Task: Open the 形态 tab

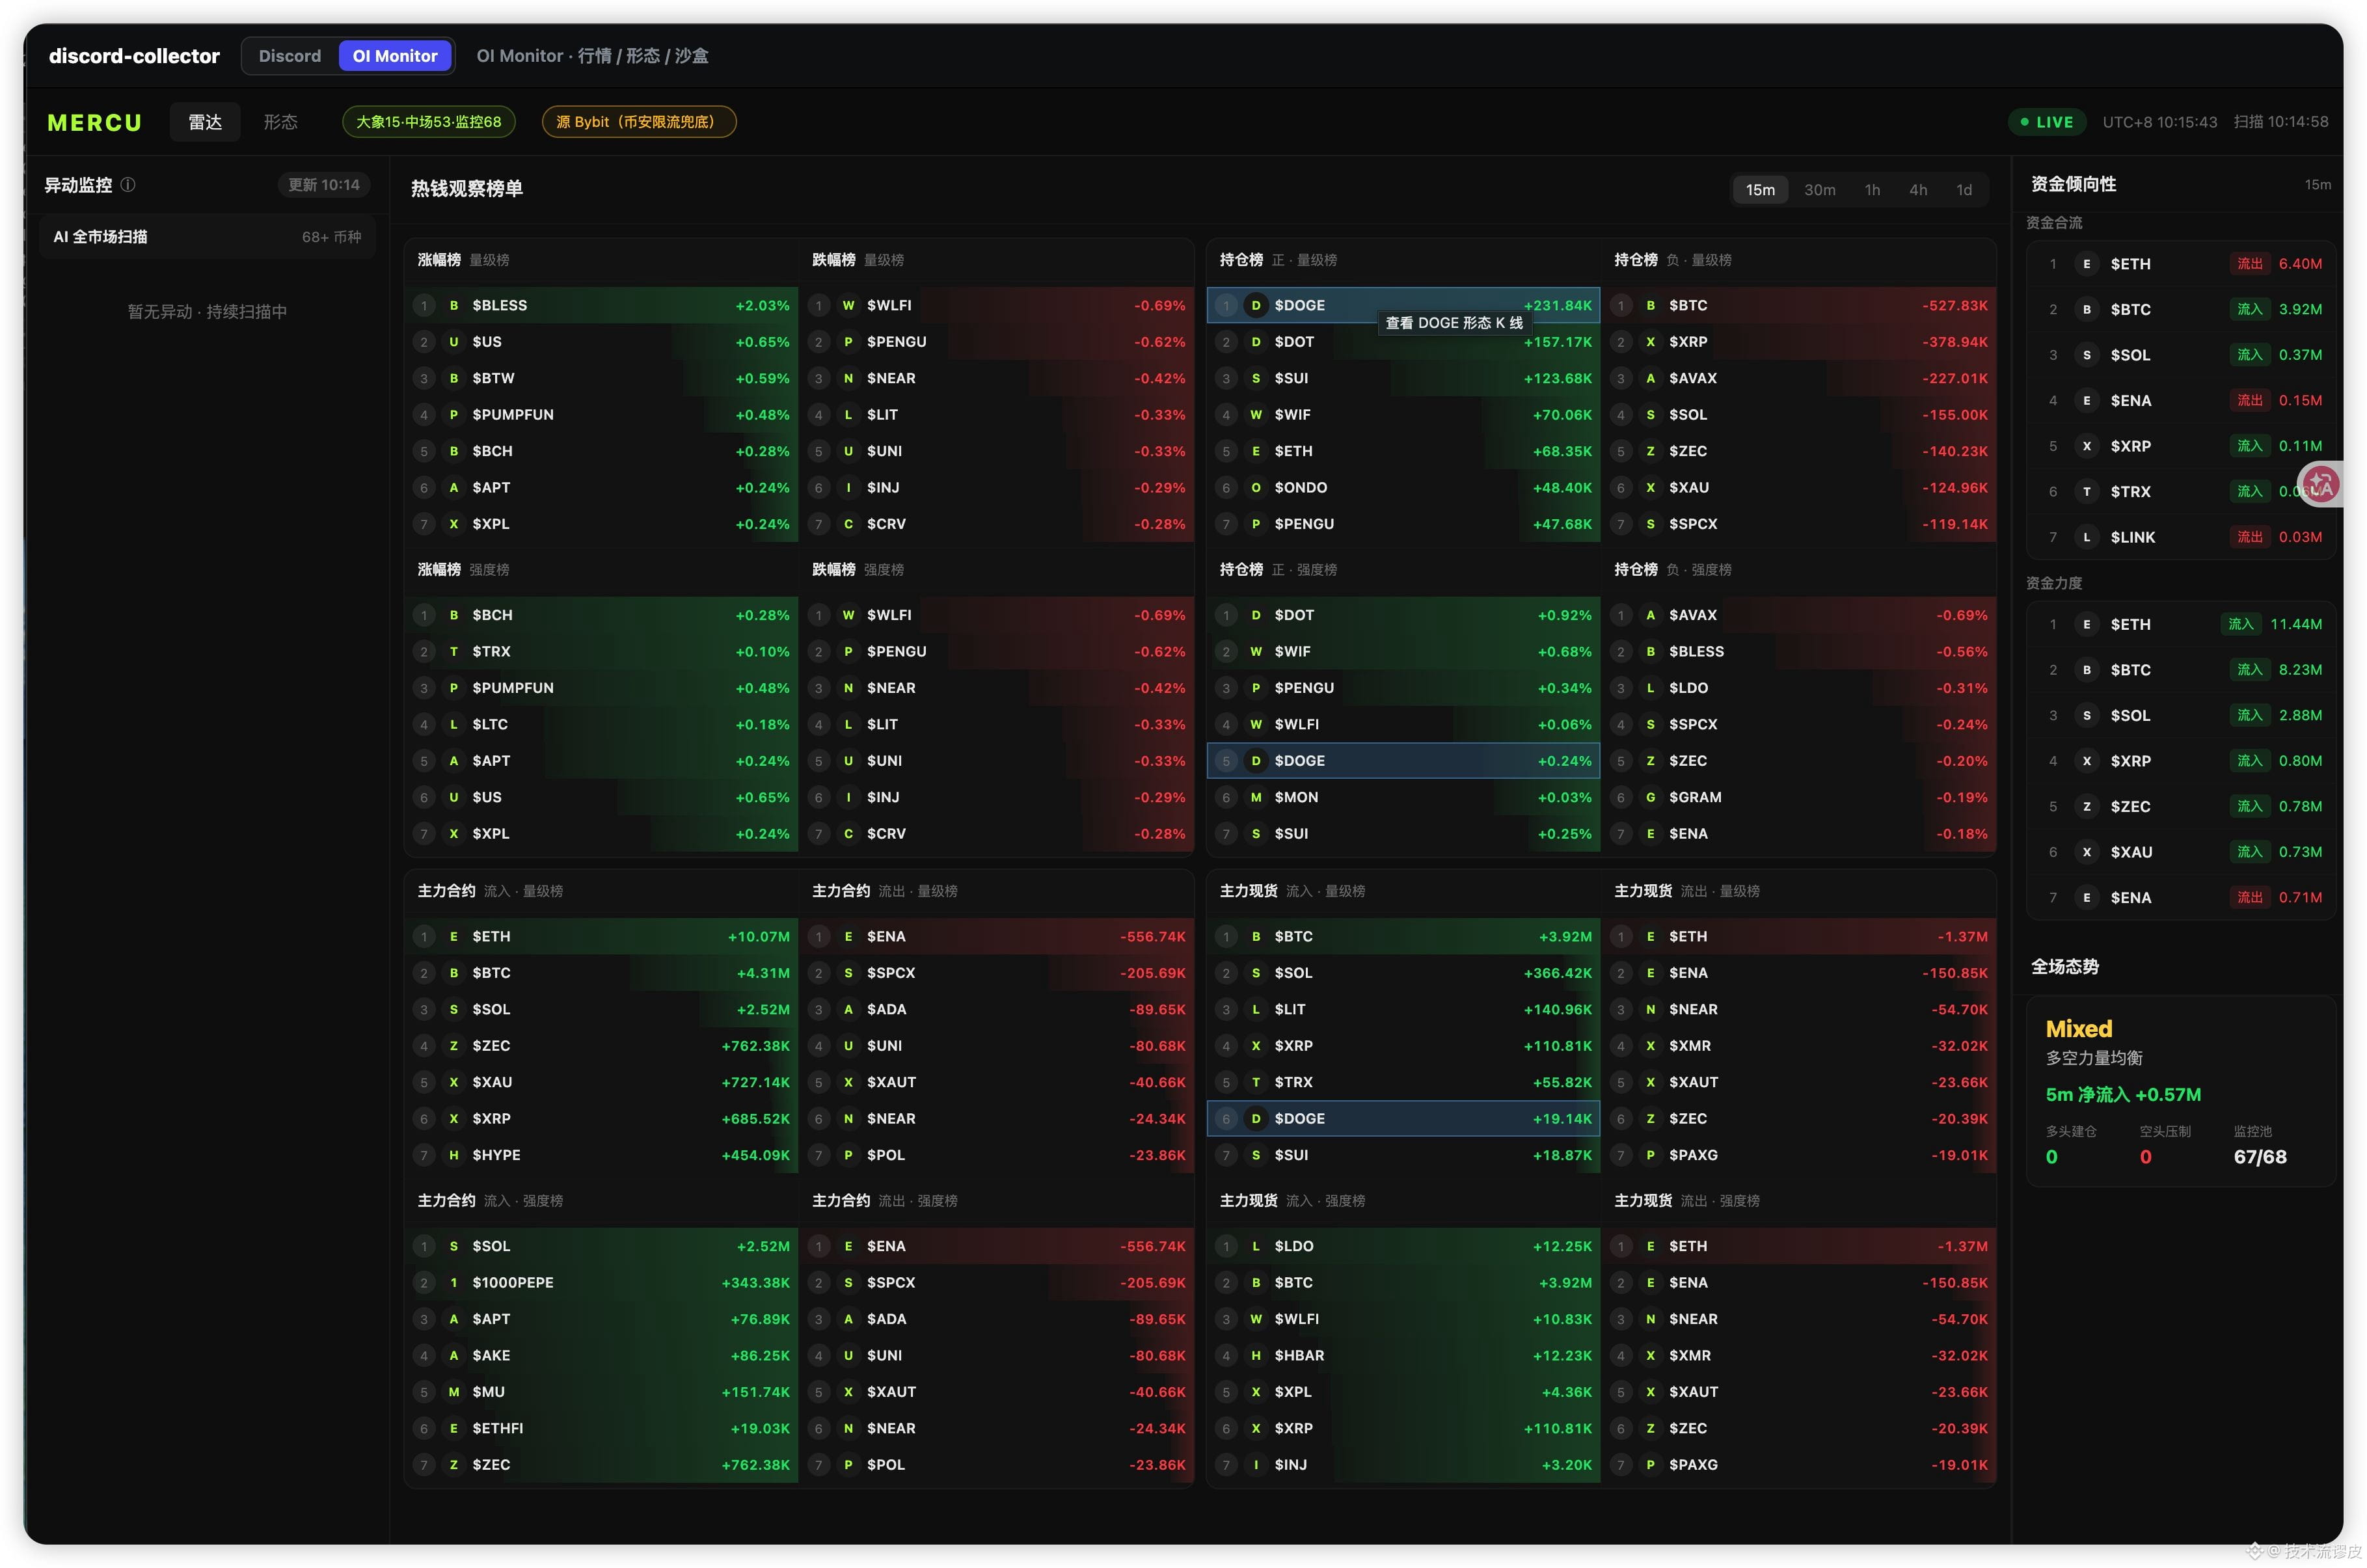Action: (x=280, y=122)
